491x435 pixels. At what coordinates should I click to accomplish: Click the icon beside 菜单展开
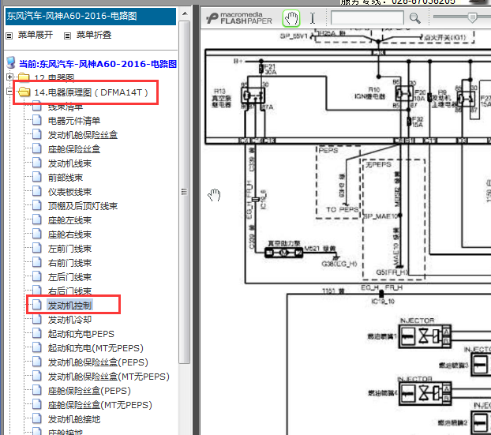click(x=9, y=36)
